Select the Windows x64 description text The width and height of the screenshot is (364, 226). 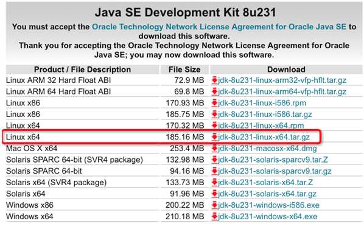30,217
